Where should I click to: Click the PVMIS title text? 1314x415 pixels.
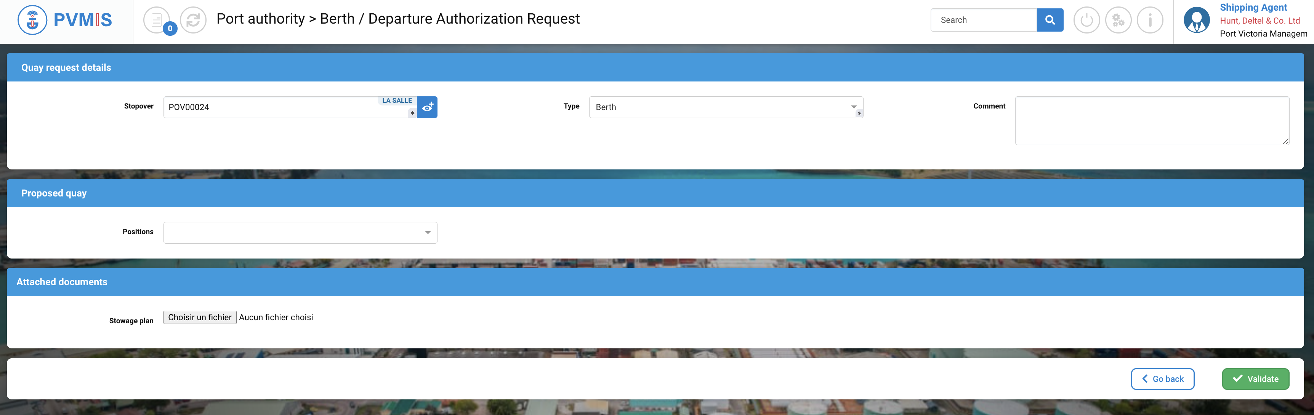[83, 20]
